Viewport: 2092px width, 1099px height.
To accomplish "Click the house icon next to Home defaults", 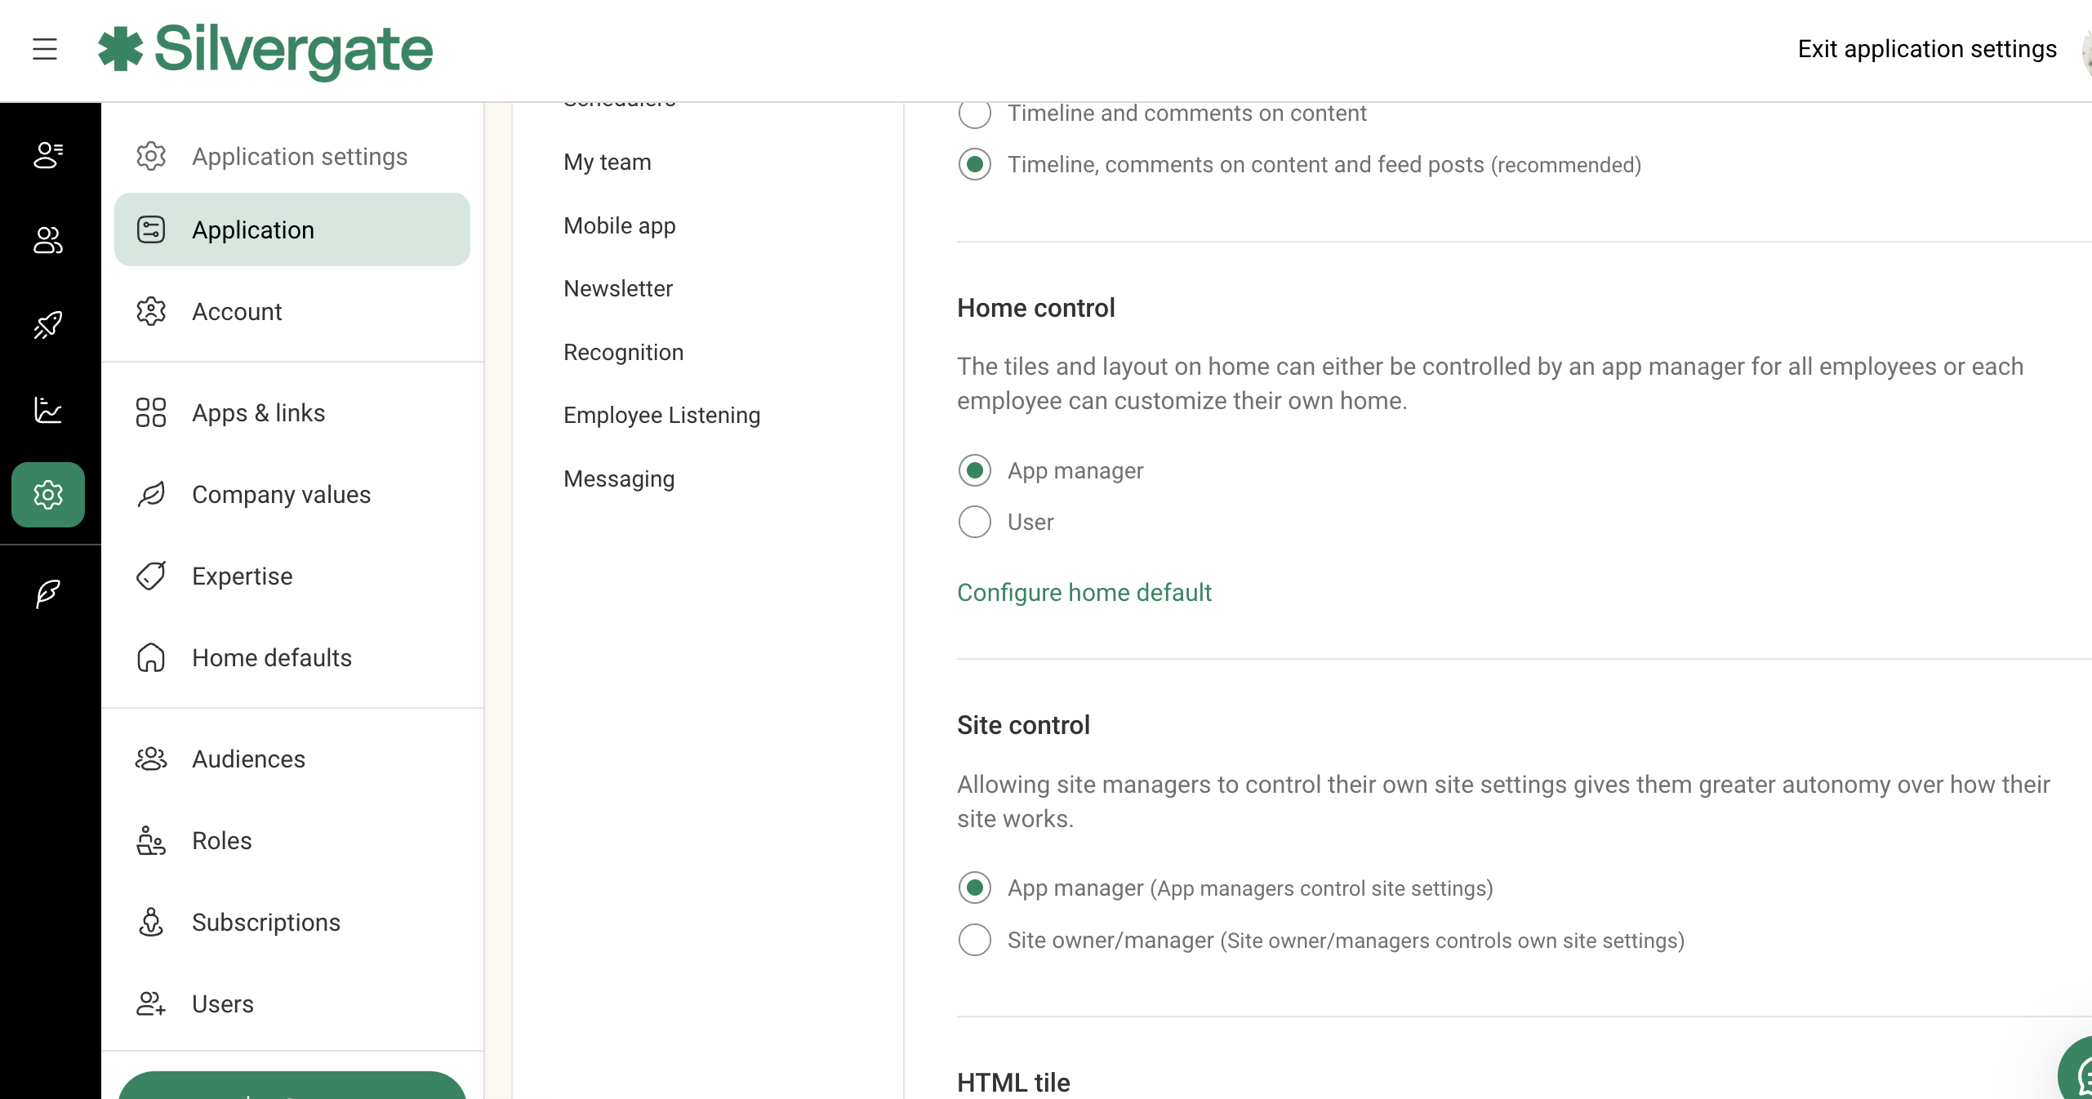I will (150, 658).
